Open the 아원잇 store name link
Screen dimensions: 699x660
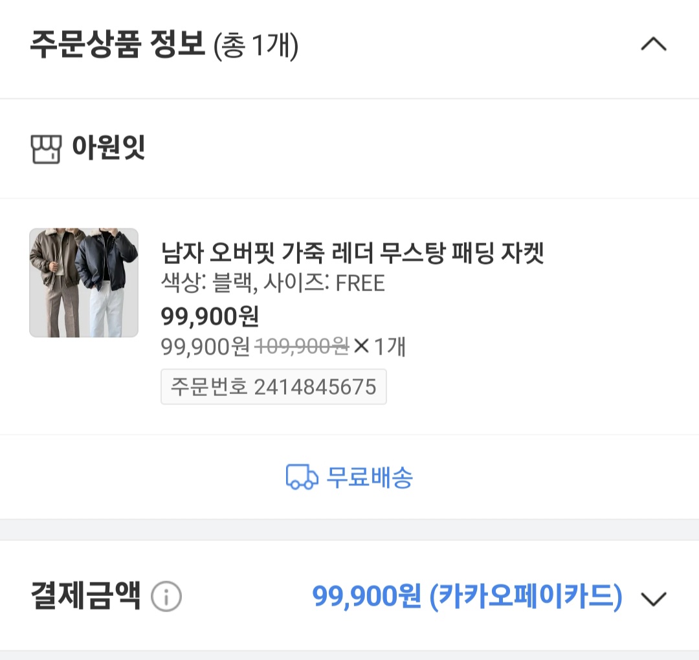click(x=108, y=149)
